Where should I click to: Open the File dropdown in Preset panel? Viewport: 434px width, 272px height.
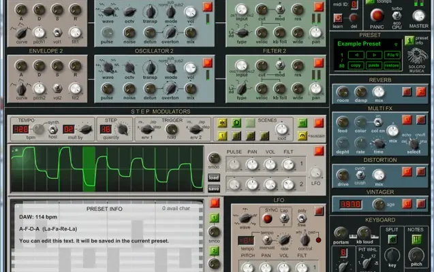point(392,54)
